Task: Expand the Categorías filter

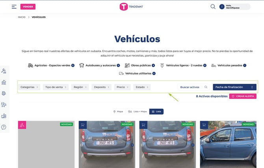Action: pos(30,87)
